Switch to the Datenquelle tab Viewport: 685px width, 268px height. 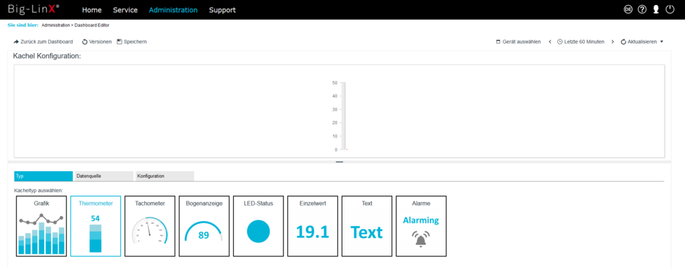tap(104, 176)
